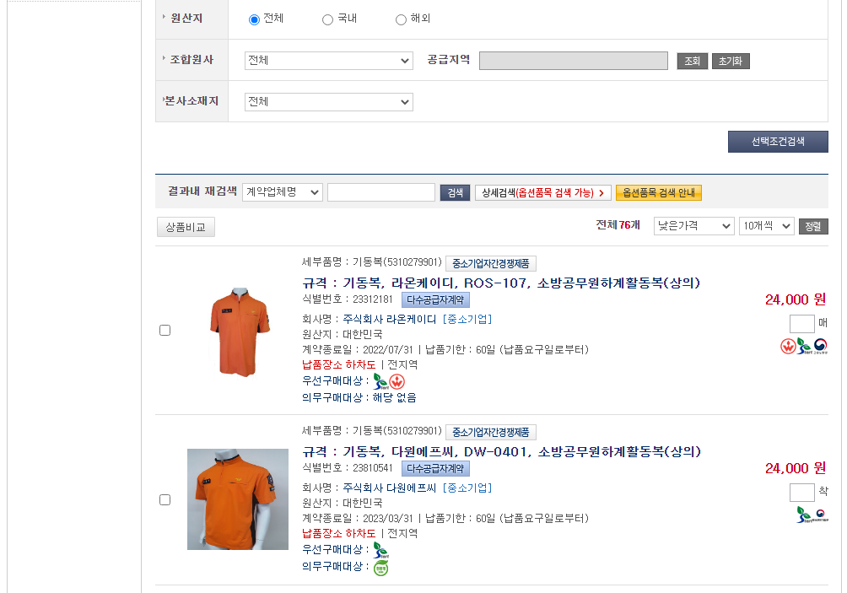Click quantity box for ROS-107 product
Screen dimensions: 847x593
[x=801, y=324]
